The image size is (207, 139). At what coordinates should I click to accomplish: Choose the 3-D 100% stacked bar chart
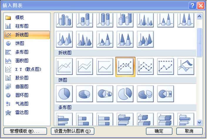coord(166,119)
